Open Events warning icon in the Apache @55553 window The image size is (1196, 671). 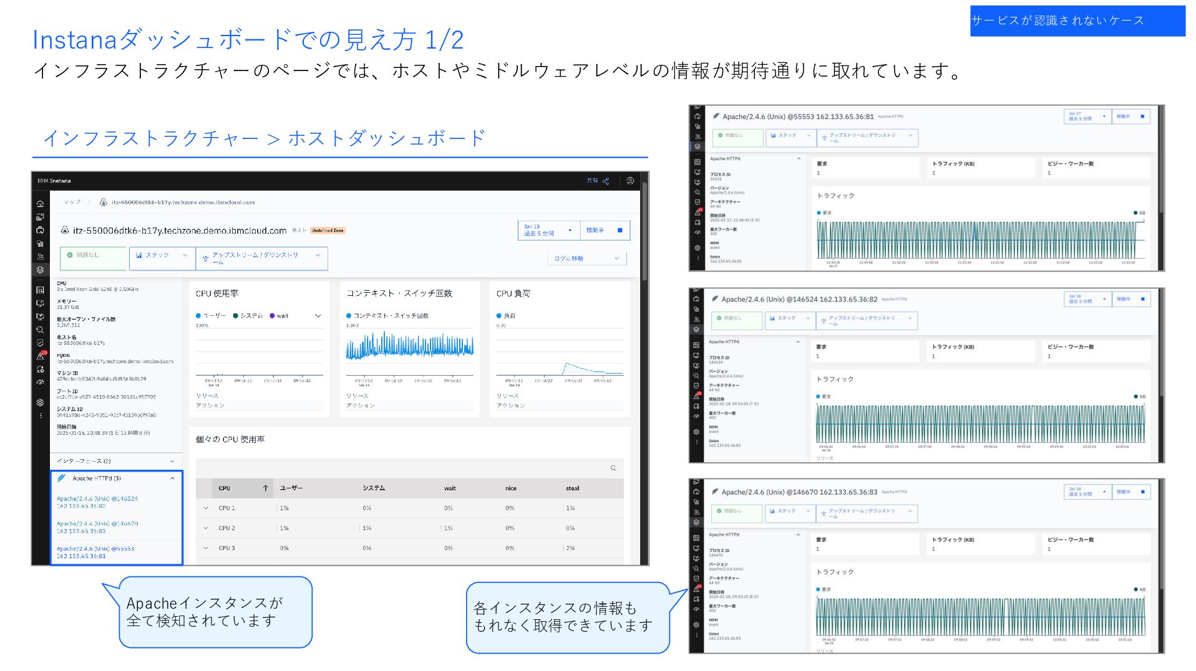pos(698,212)
